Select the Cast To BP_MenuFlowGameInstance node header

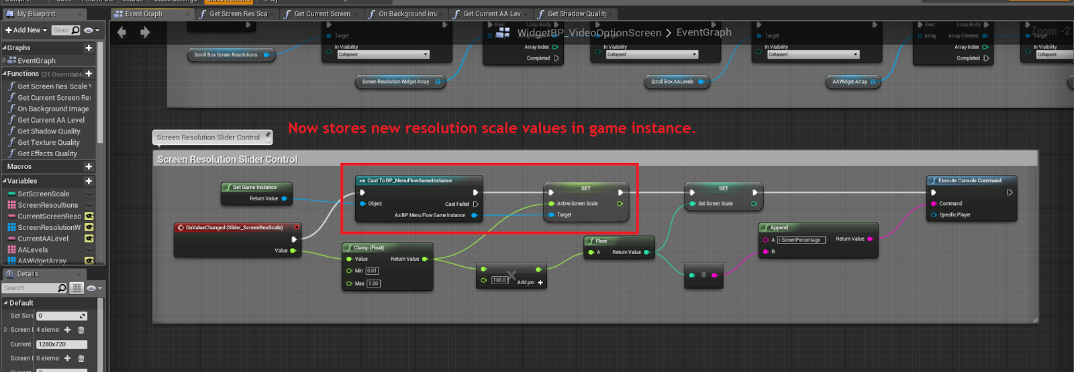419,180
